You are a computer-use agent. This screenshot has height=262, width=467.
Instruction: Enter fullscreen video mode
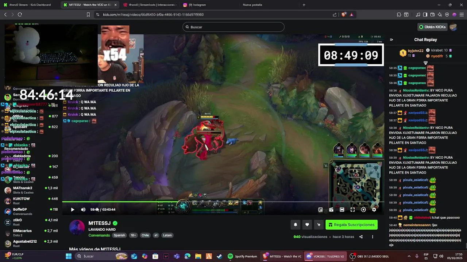click(x=352, y=210)
